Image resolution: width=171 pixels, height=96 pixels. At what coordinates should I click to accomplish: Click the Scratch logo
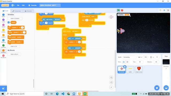pos(5,5)
